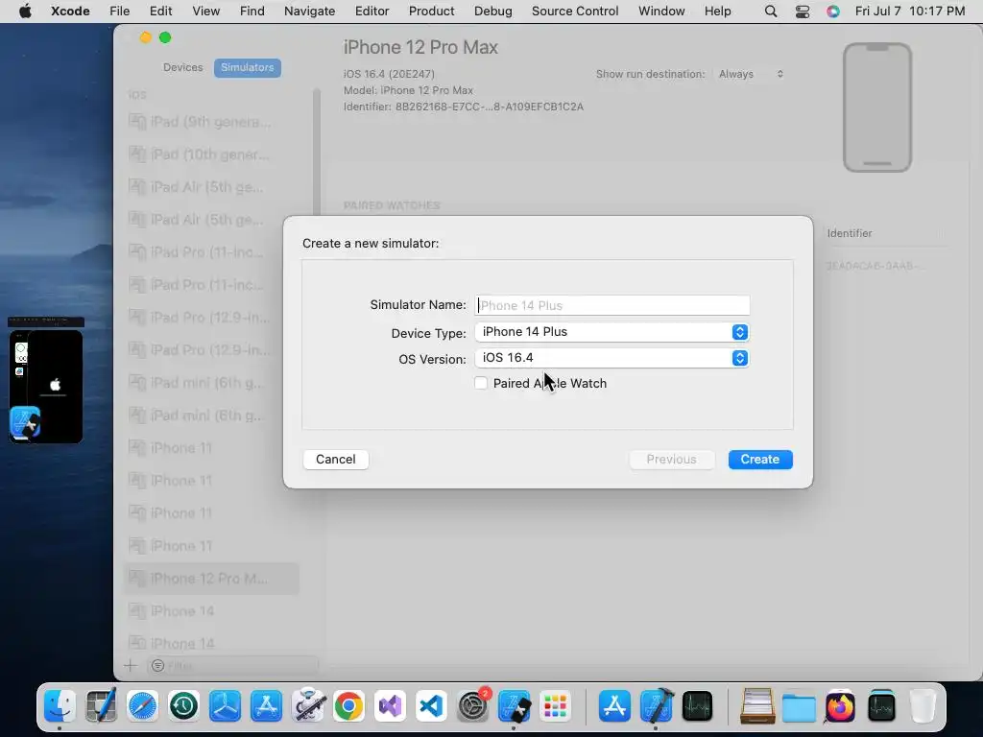
Task: Click the Create button
Action: [x=760, y=460]
